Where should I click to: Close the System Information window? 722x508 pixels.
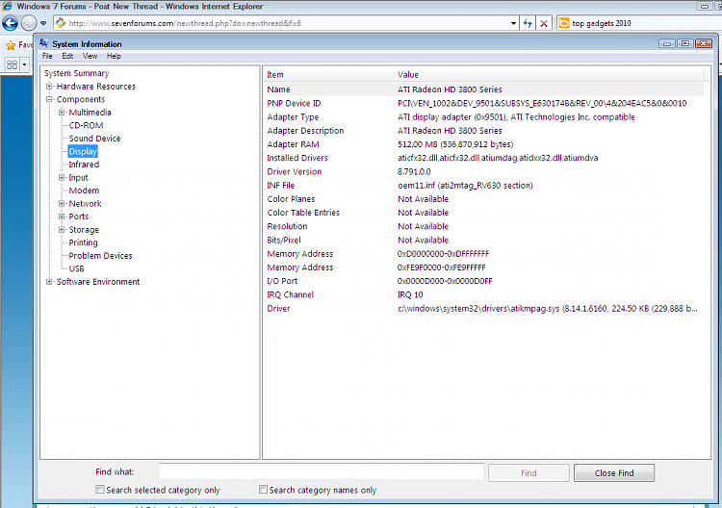[x=704, y=43]
